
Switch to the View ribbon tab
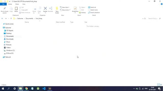pyautogui.click(x=24, y=4)
